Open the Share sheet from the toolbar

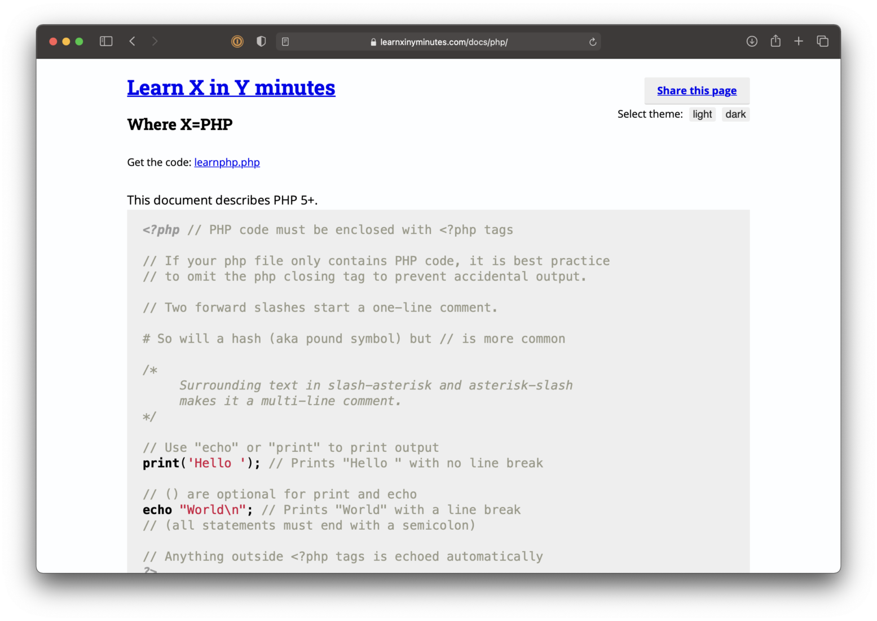pos(775,41)
